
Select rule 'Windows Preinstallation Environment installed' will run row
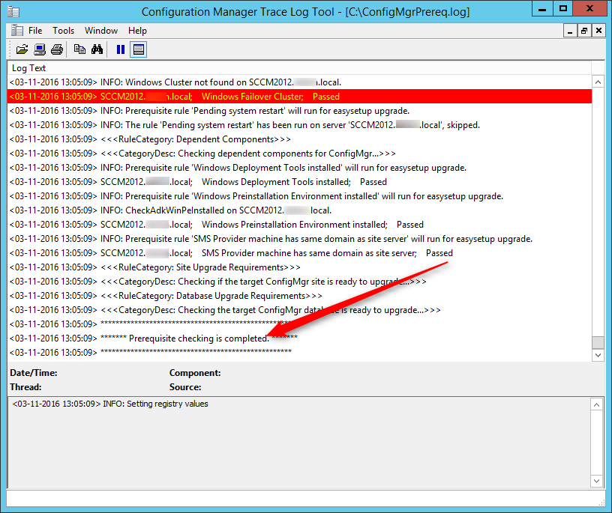299,196
